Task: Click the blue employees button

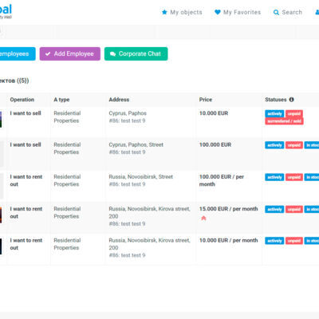Action: click(x=17, y=53)
